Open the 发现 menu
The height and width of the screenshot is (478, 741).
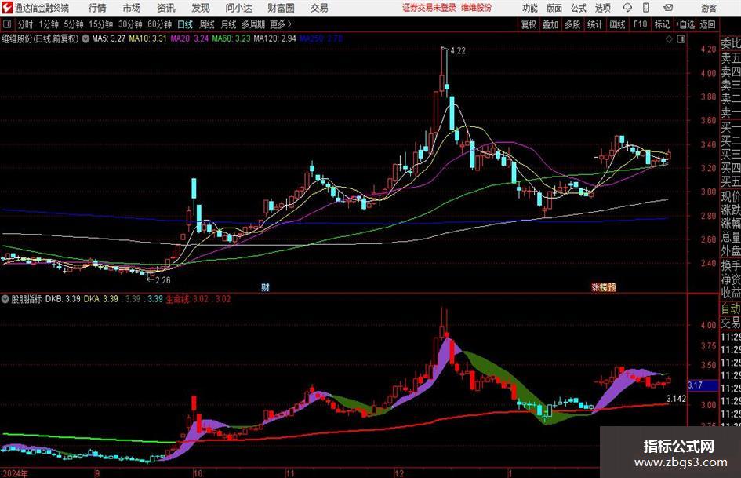point(201,8)
